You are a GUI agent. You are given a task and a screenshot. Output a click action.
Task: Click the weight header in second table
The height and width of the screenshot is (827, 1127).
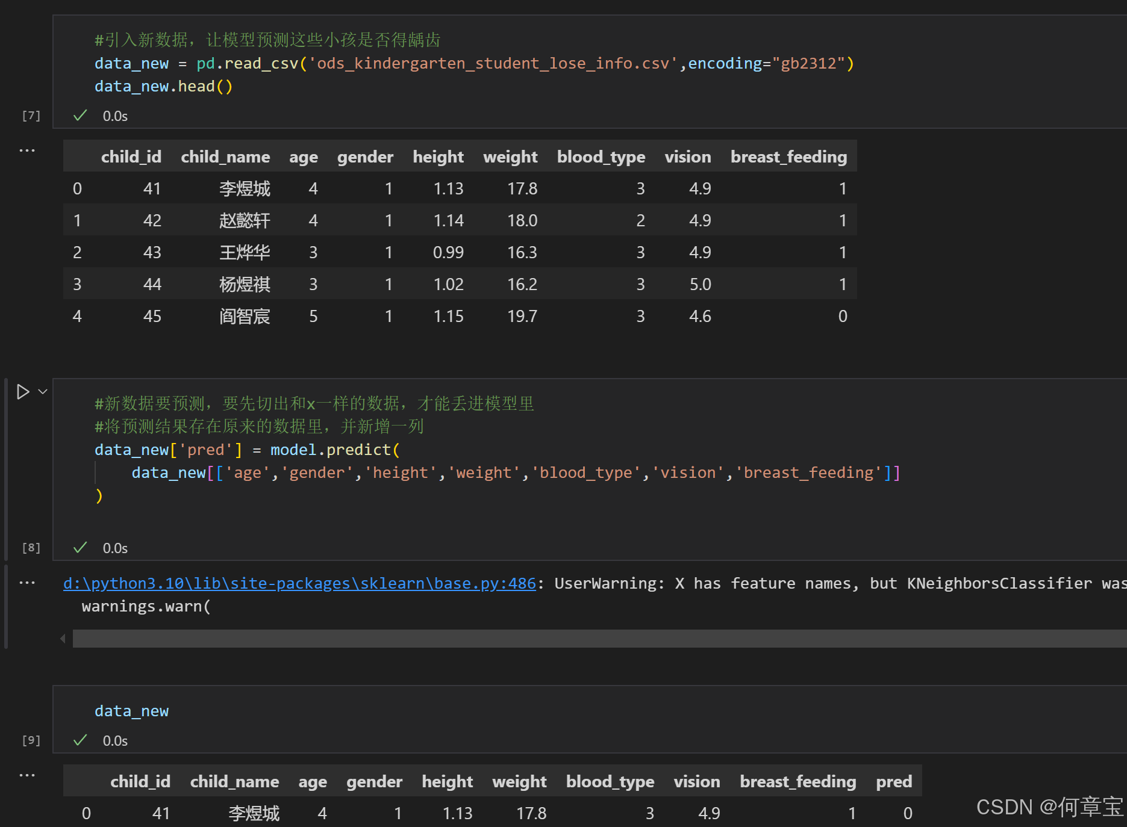(x=519, y=781)
